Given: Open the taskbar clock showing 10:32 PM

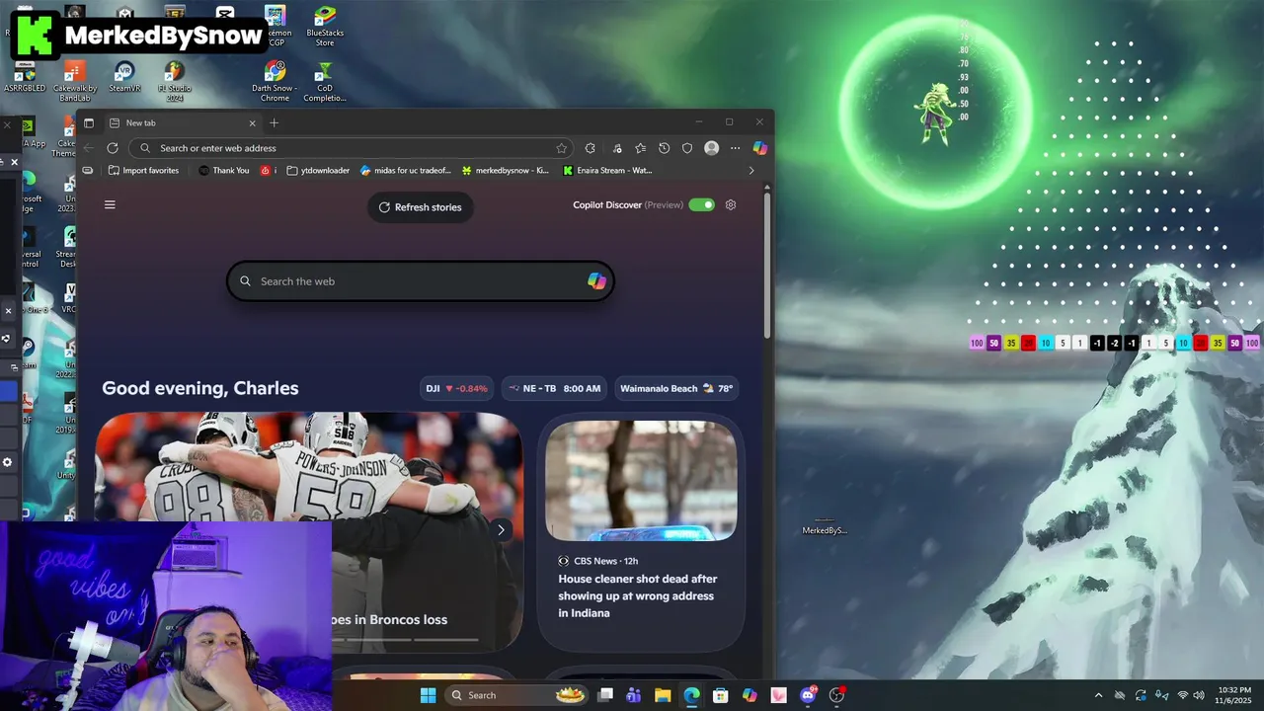Looking at the screenshot, I should 1234,695.
